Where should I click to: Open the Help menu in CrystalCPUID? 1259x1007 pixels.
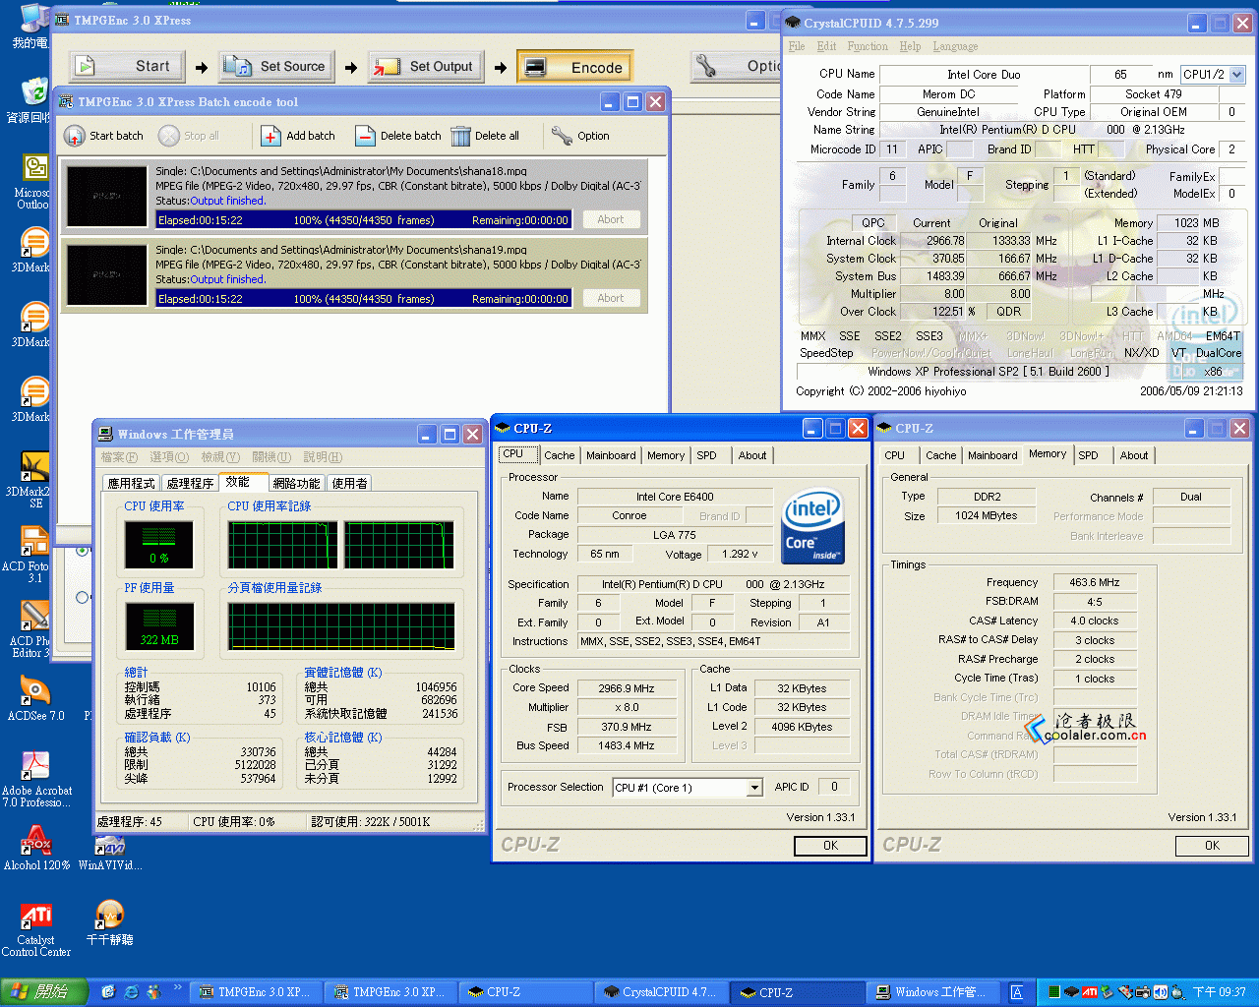(910, 46)
